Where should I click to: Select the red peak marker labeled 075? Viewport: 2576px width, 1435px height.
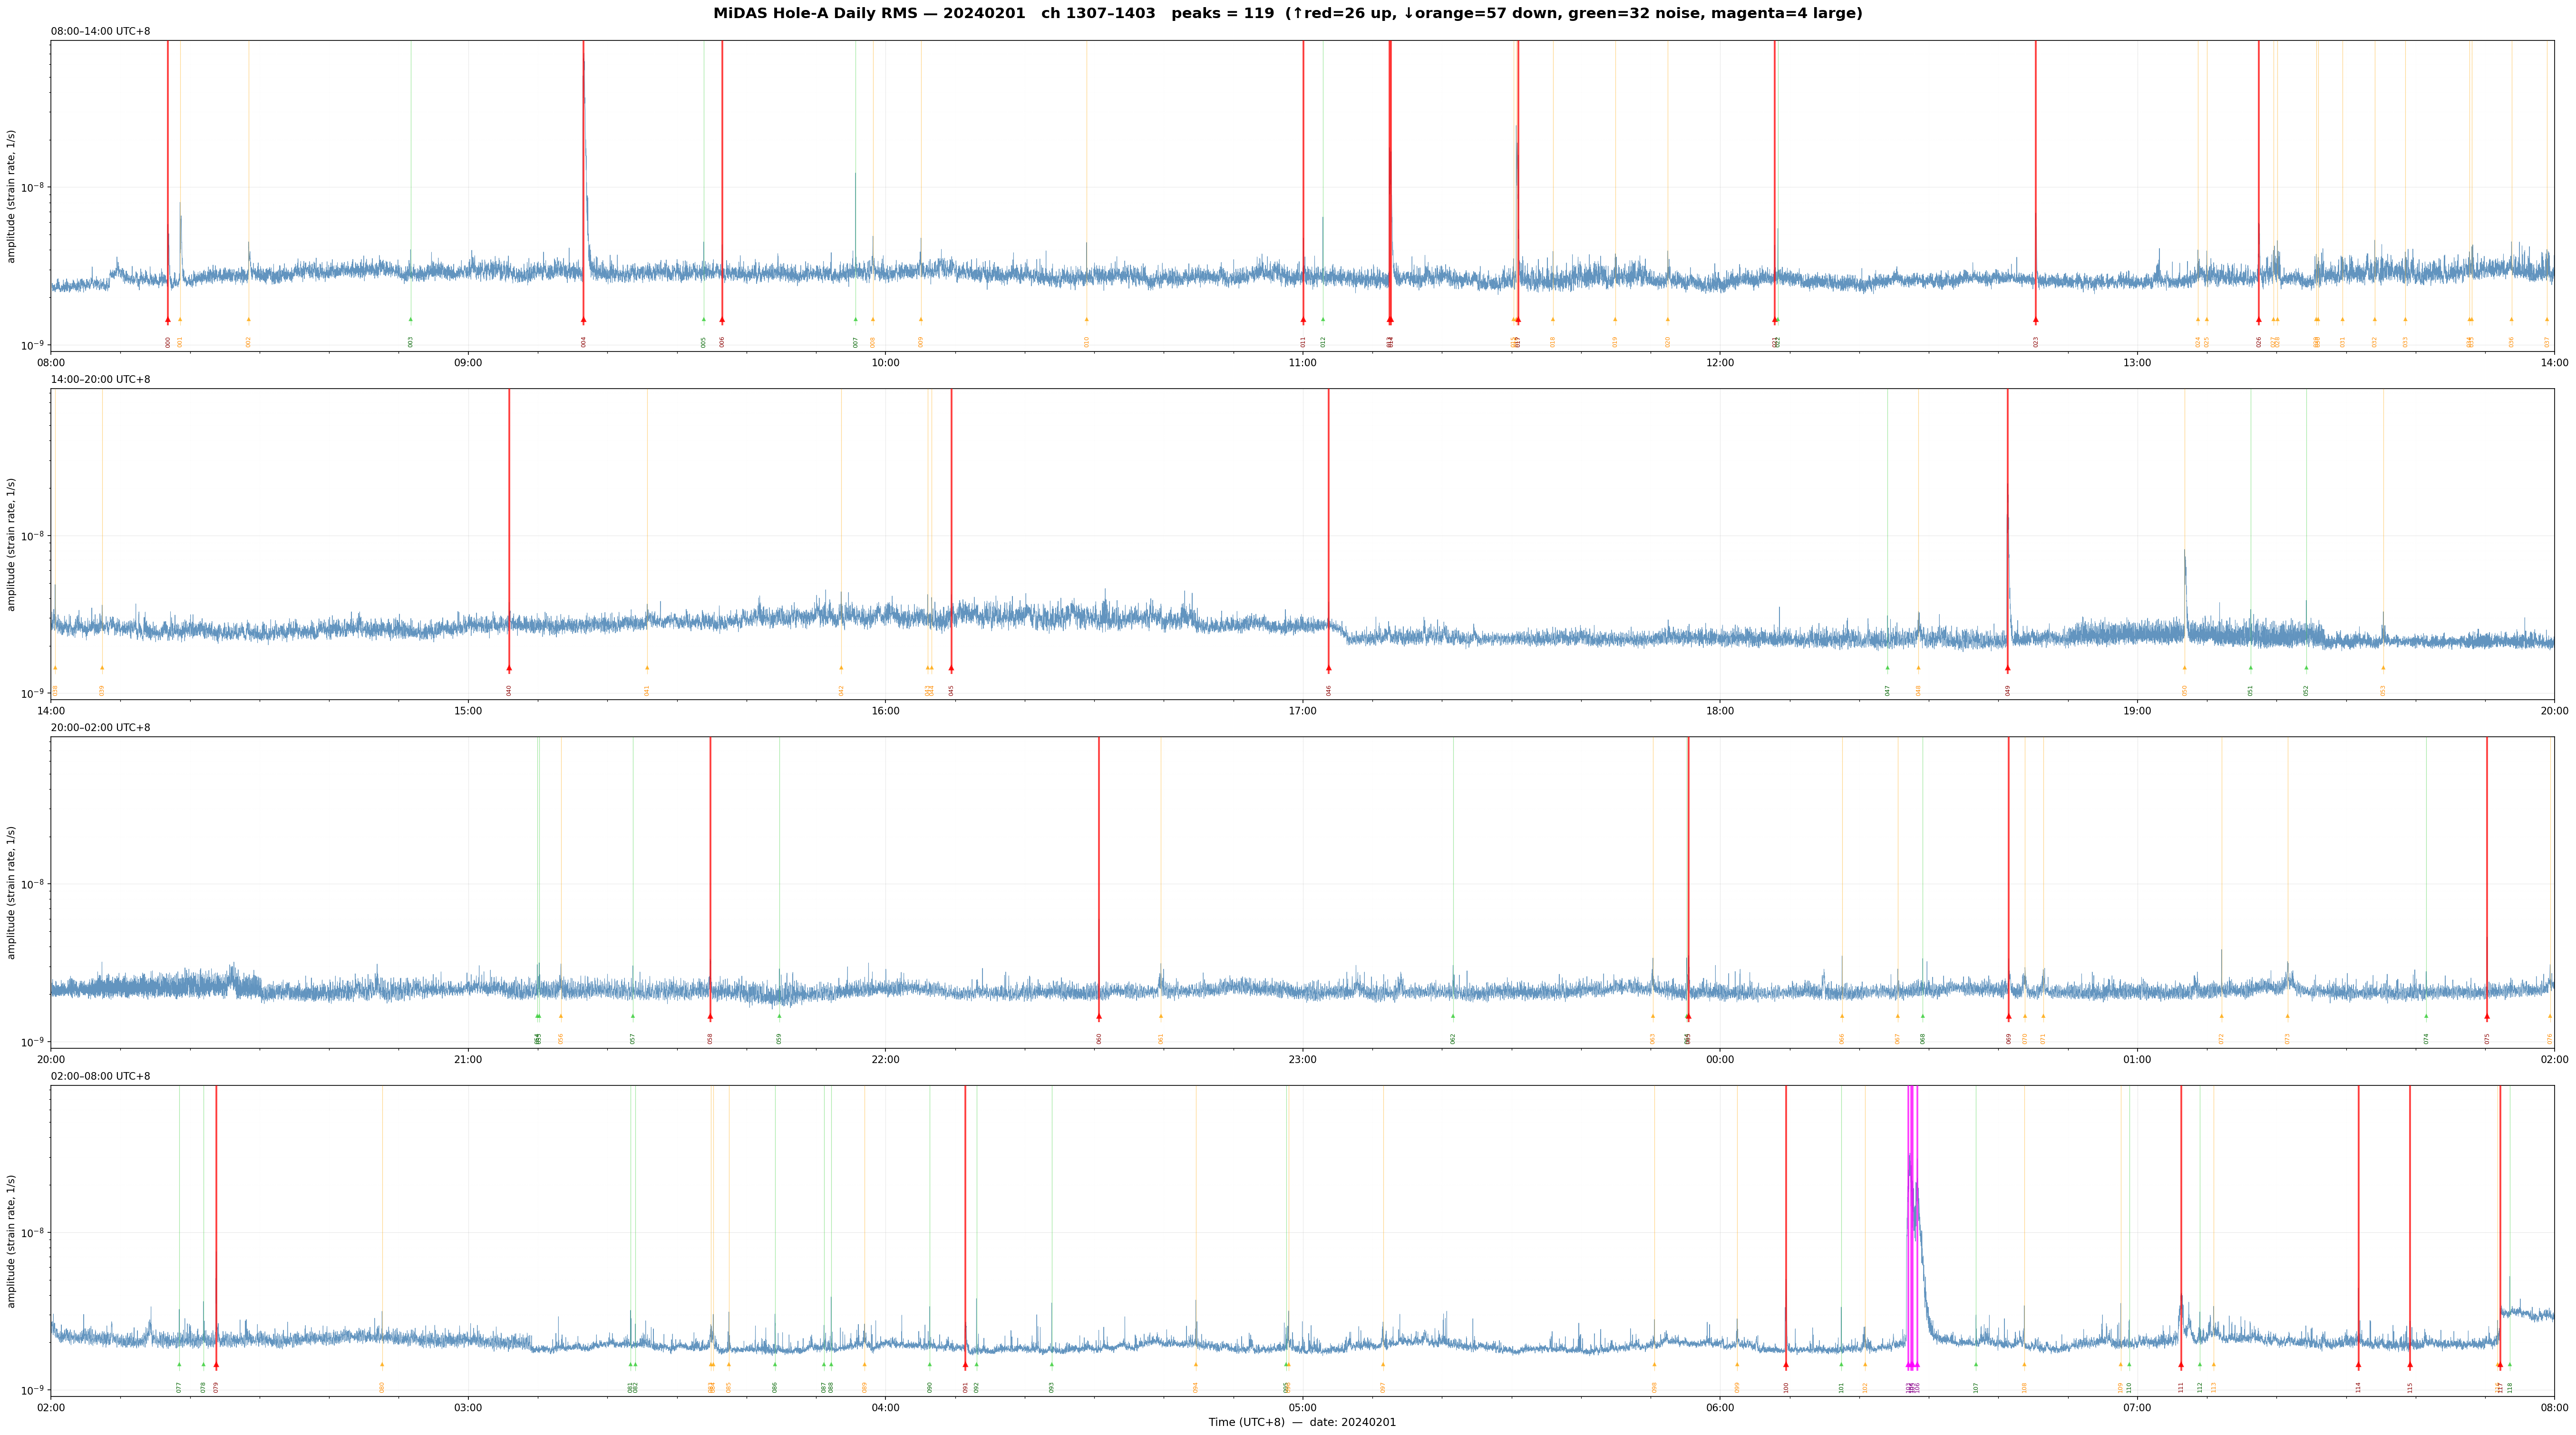2487,1017
